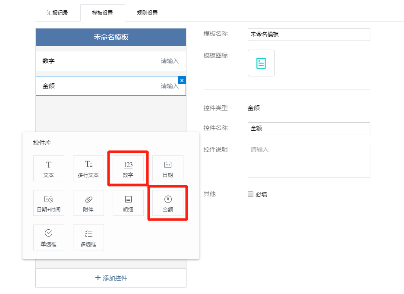Add the 明细 detail control

(x=128, y=203)
